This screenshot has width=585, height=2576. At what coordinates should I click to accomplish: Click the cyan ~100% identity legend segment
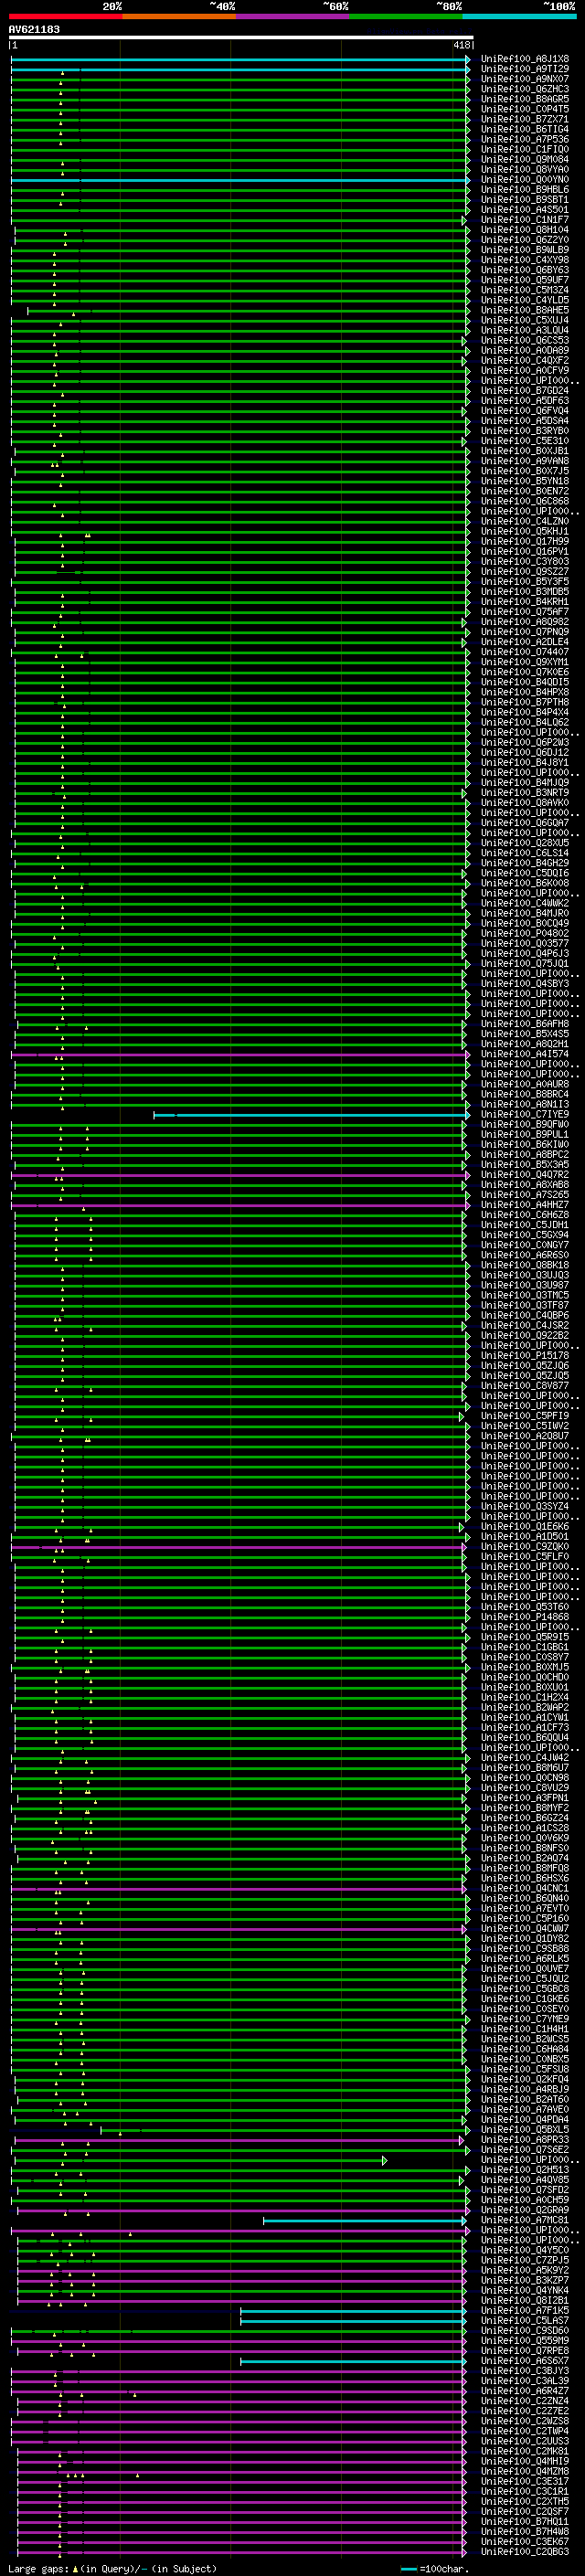coord(519,16)
